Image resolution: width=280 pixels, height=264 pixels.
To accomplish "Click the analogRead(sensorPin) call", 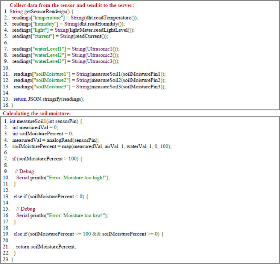I will coord(72,140).
